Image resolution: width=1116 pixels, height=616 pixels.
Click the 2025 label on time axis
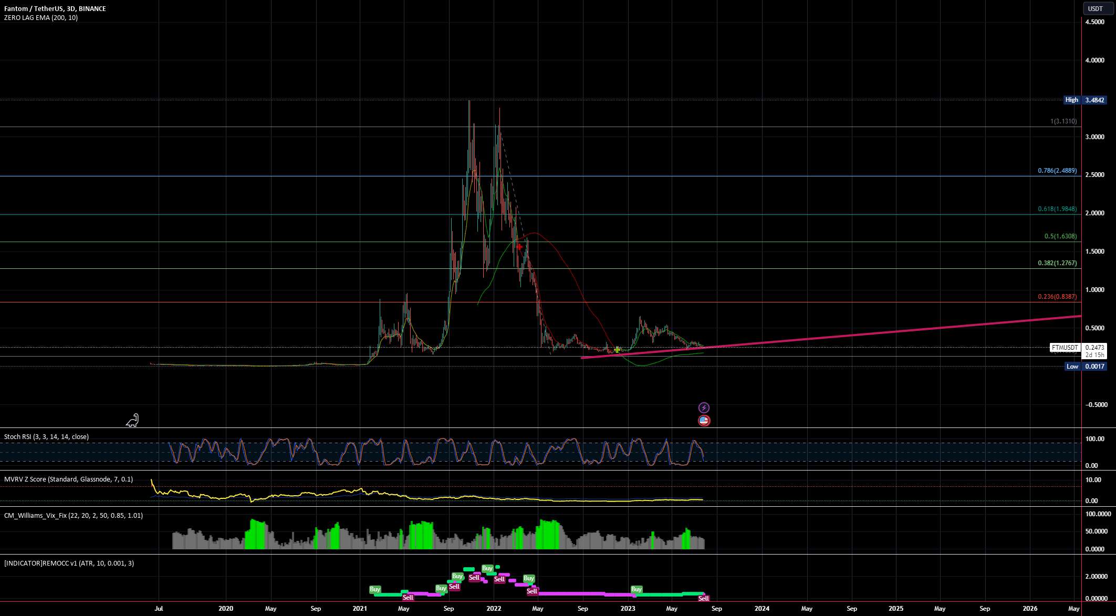896,609
